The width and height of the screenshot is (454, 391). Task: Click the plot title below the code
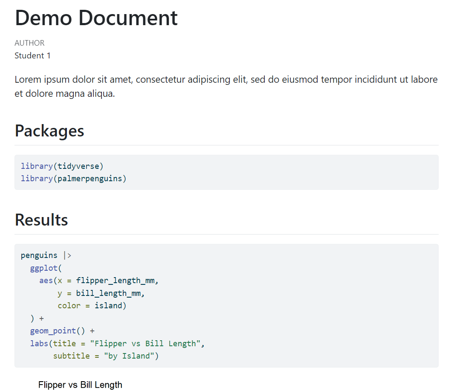[80, 385]
